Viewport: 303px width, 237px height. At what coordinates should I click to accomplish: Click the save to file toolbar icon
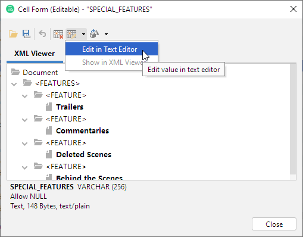point(26,34)
